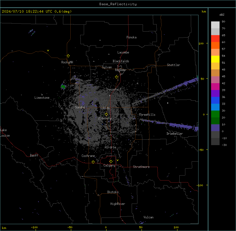This screenshot has width=236, height=231.
Task: Click the Stettler label
Action: 174,65
